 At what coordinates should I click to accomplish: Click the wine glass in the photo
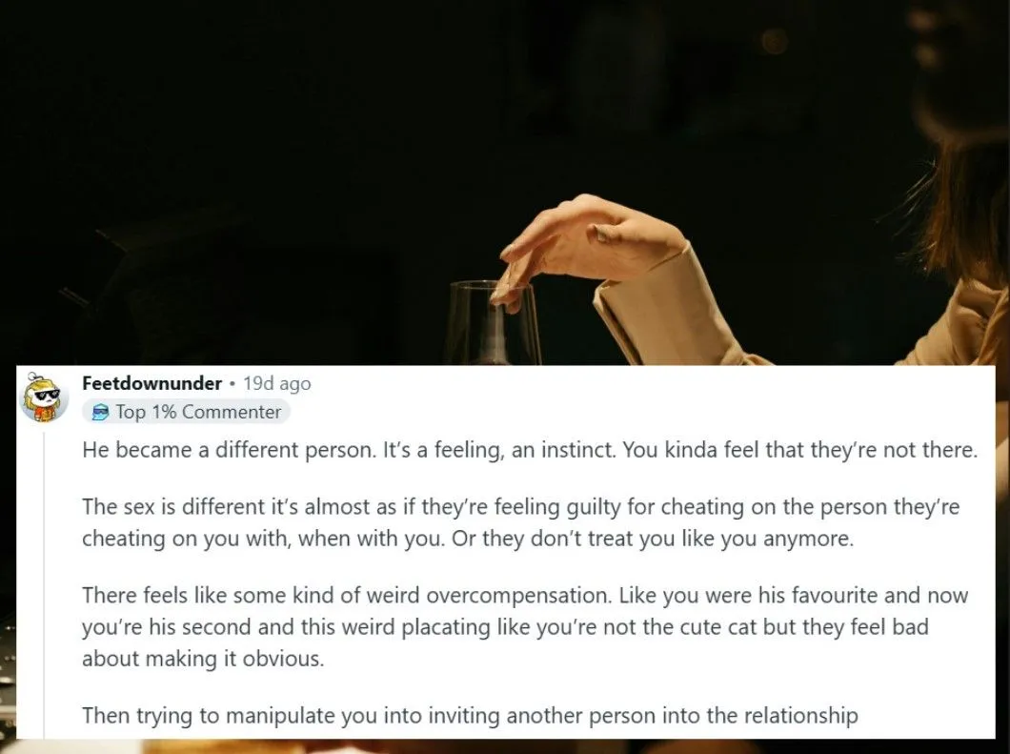pos(495,323)
